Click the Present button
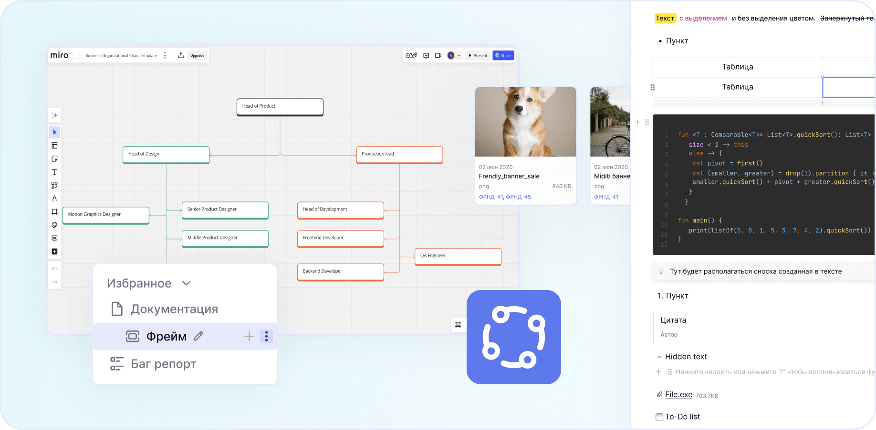Image resolution: width=876 pixels, height=430 pixels. (478, 55)
